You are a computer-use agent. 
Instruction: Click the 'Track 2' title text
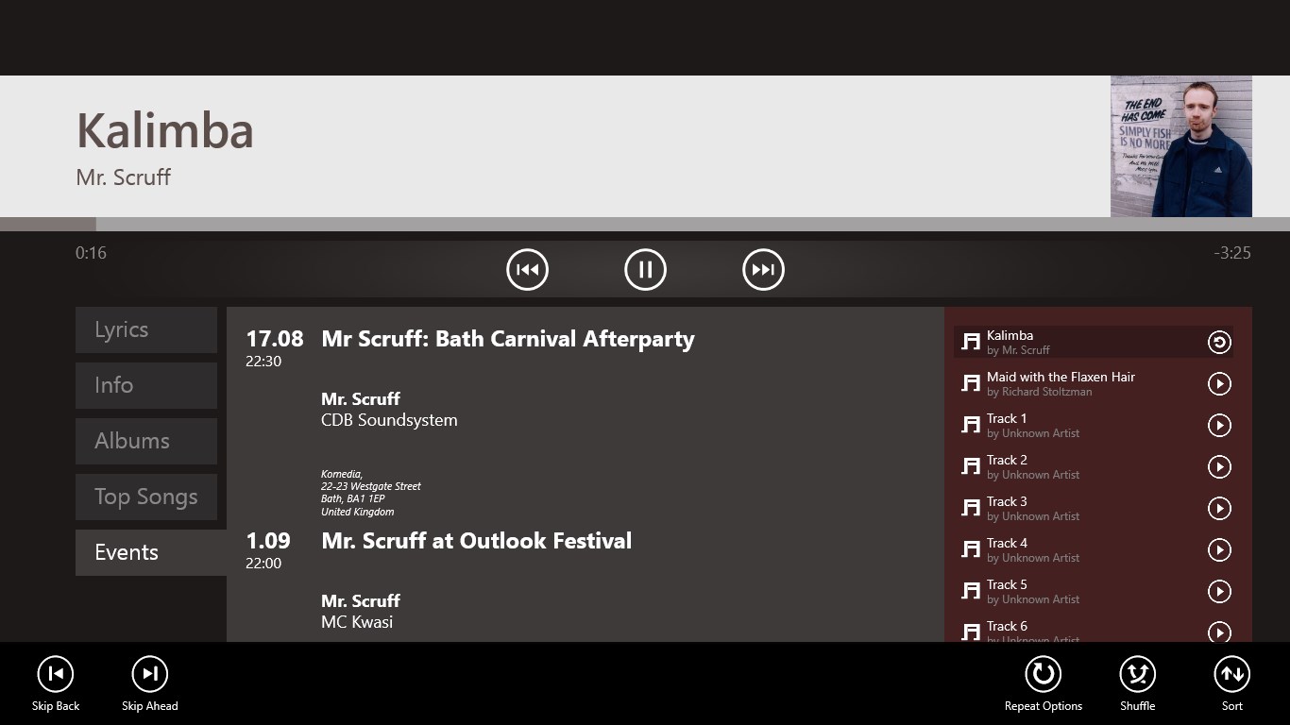pyautogui.click(x=1007, y=460)
